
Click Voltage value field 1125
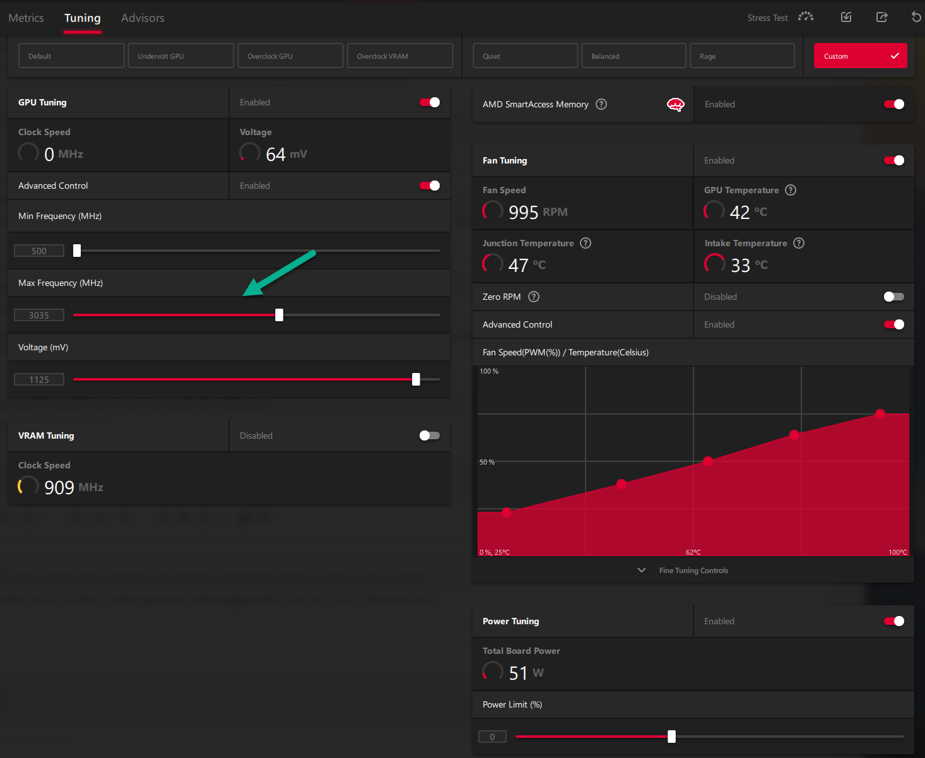tap(39, 379)
